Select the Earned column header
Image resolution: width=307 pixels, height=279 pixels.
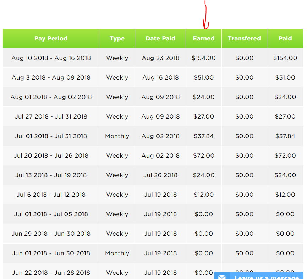pyautogui.click(x=204, y=38)
